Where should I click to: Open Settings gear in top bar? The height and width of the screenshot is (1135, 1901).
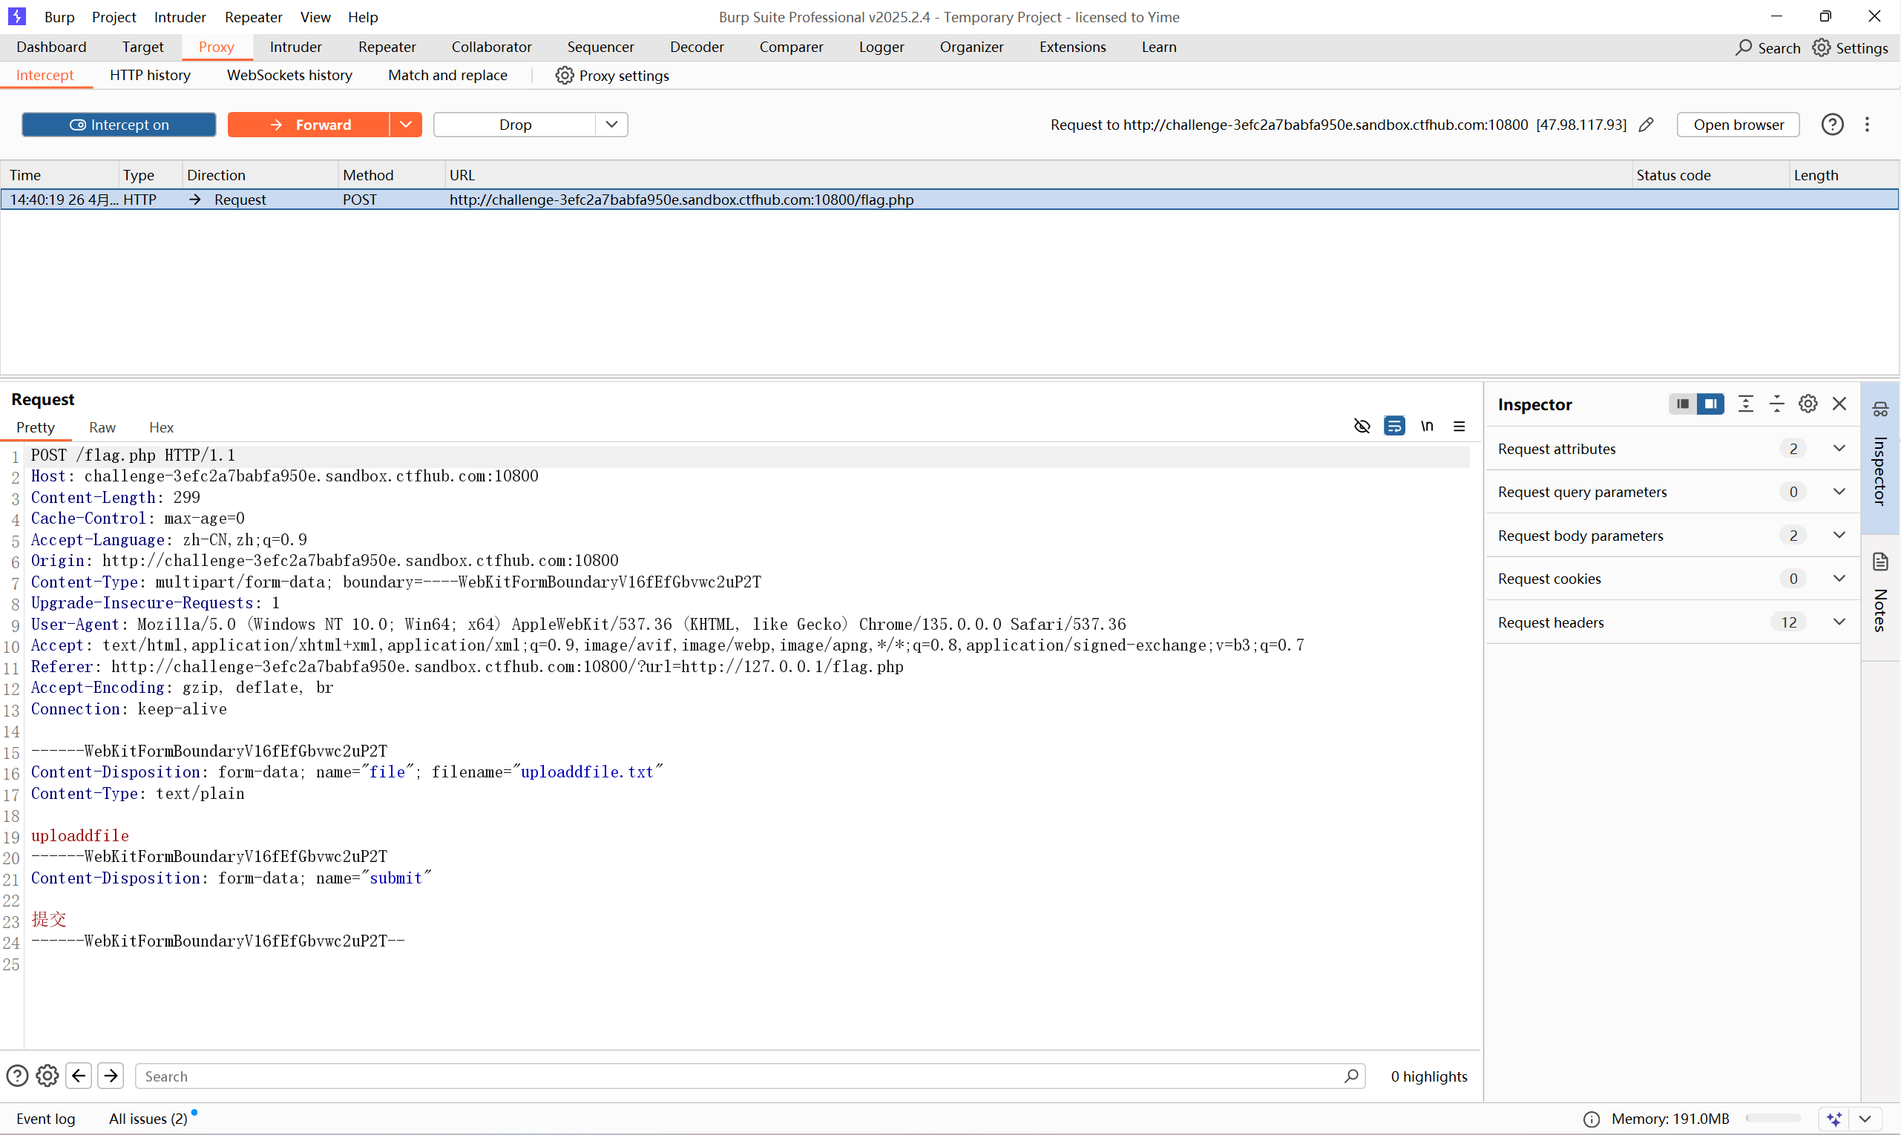1822,47
